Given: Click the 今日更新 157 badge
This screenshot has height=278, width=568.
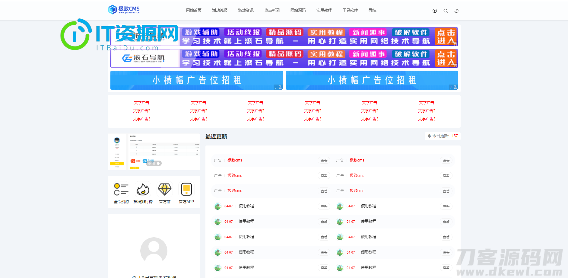Looking at the screenshot, I should pyautogui.click(x=443, y=136).
